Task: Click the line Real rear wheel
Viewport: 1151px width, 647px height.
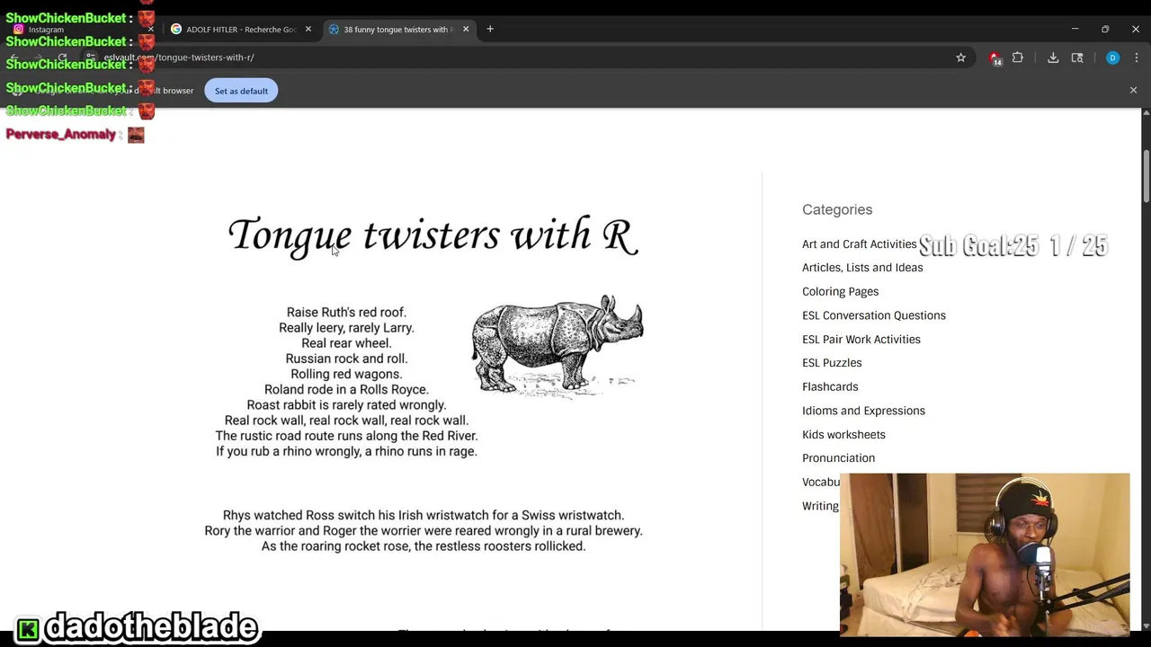Action: click(346, 342)
